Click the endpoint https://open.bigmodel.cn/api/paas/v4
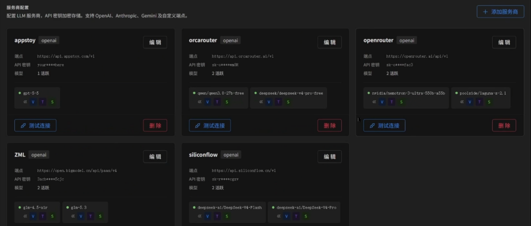The width and height of the screenshot is (531, 226). (x=77, y=171)
